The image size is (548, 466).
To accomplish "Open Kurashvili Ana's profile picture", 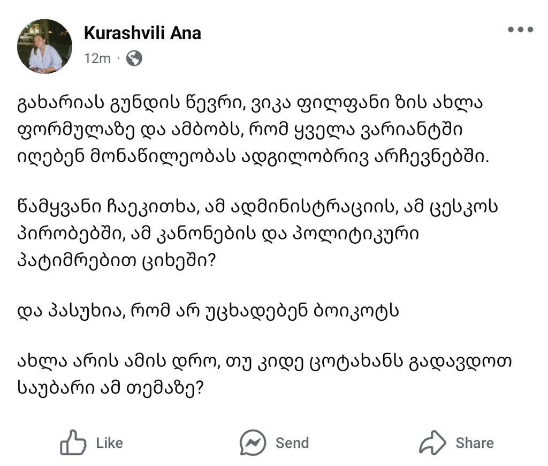I will [45, 46].
